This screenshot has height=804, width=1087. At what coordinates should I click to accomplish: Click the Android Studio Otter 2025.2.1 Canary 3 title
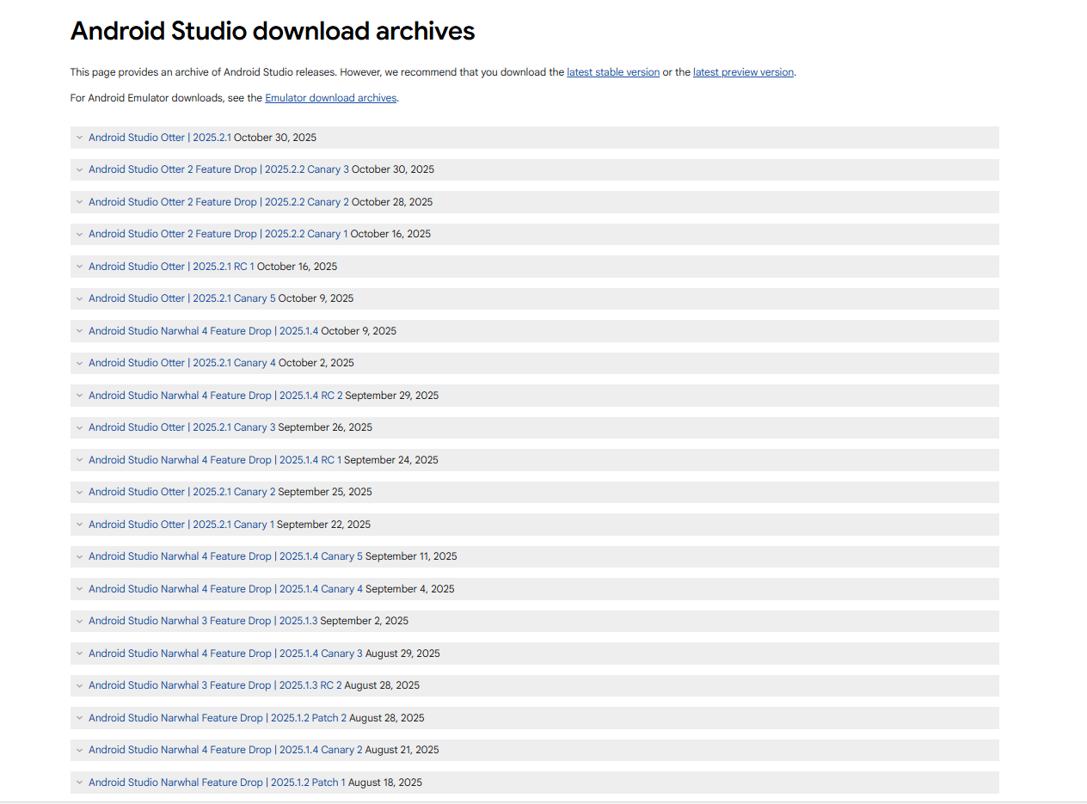tap(182, 427)
